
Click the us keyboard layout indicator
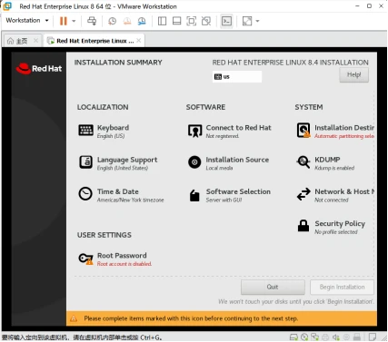[x=237, y=77]
